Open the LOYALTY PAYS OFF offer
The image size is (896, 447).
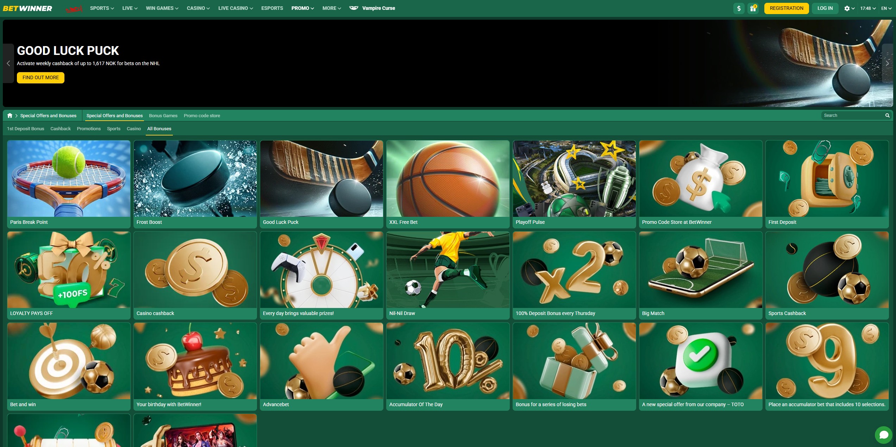click(x=69, y=275)
